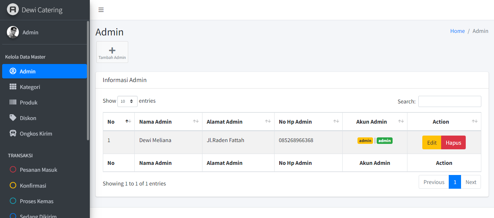Click the Search input field
The height and width of the screenshot is (218, 494).
tap(450, 101)
